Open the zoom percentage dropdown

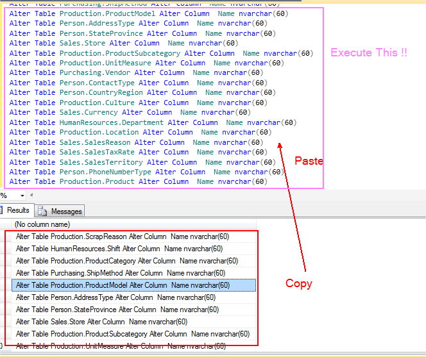[x=22, y=195]
